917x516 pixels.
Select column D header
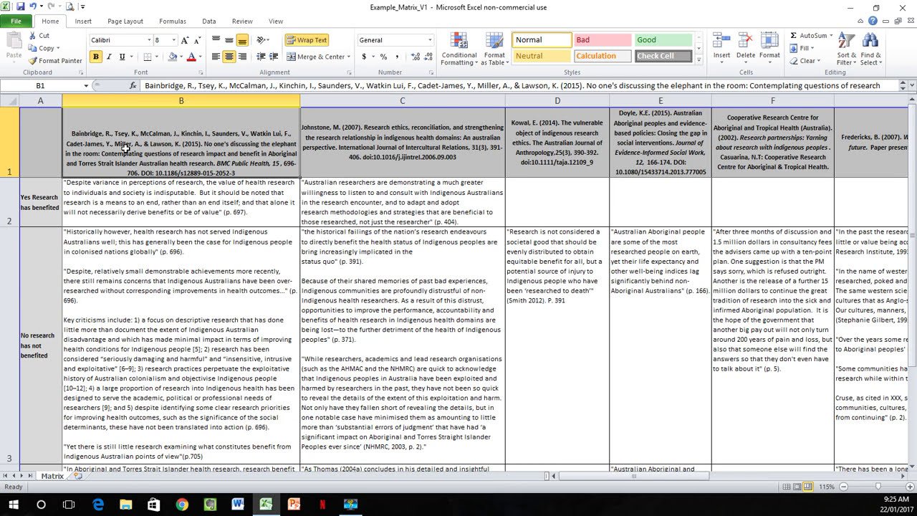coord(557,101)
